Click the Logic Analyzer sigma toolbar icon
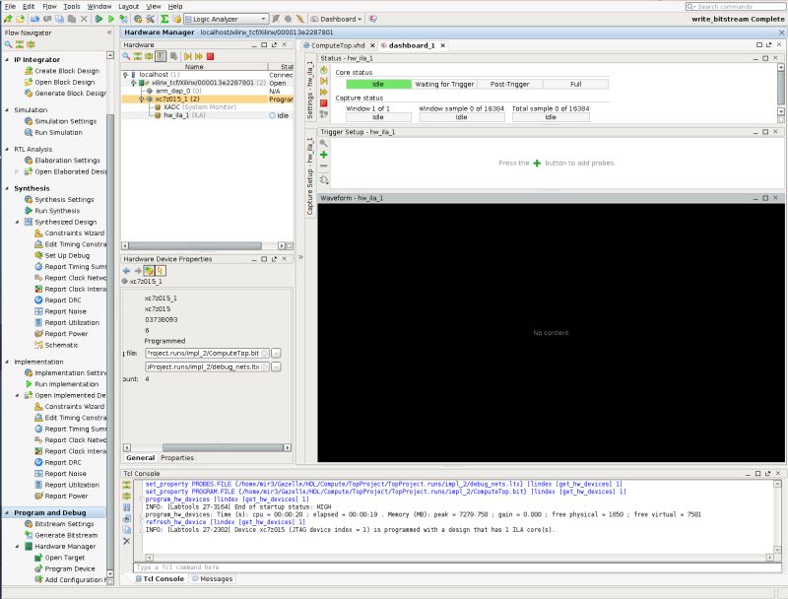 click(x=164, y=17)
